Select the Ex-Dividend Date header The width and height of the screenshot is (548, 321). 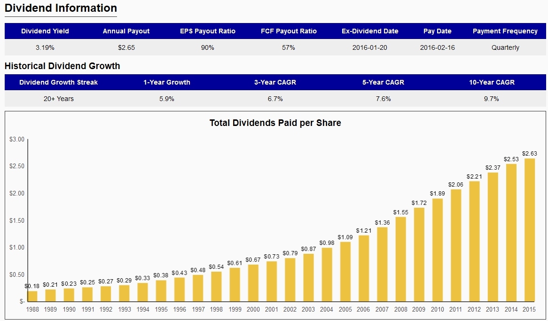pos(370,31)
